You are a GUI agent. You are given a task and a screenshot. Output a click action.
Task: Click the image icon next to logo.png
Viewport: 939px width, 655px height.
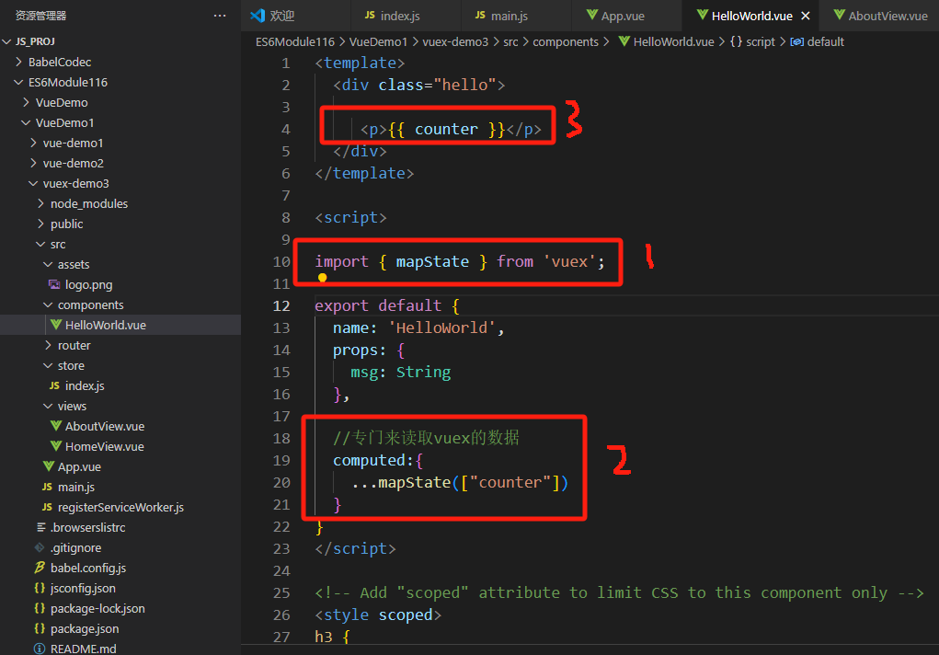(54, 284)
